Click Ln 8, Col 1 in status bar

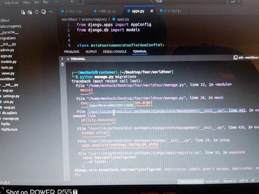click(212, 181)
